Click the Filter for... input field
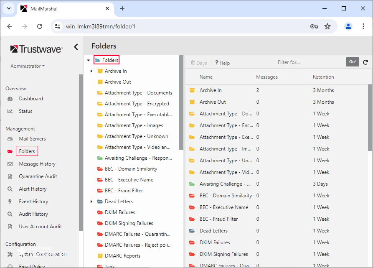Image resolution: width=373 pixels, height=268 pixels. 309,62
